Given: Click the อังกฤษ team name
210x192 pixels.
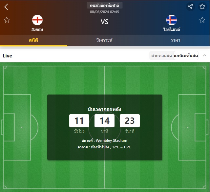Looking at the screenshot, I should pos(37,29).
